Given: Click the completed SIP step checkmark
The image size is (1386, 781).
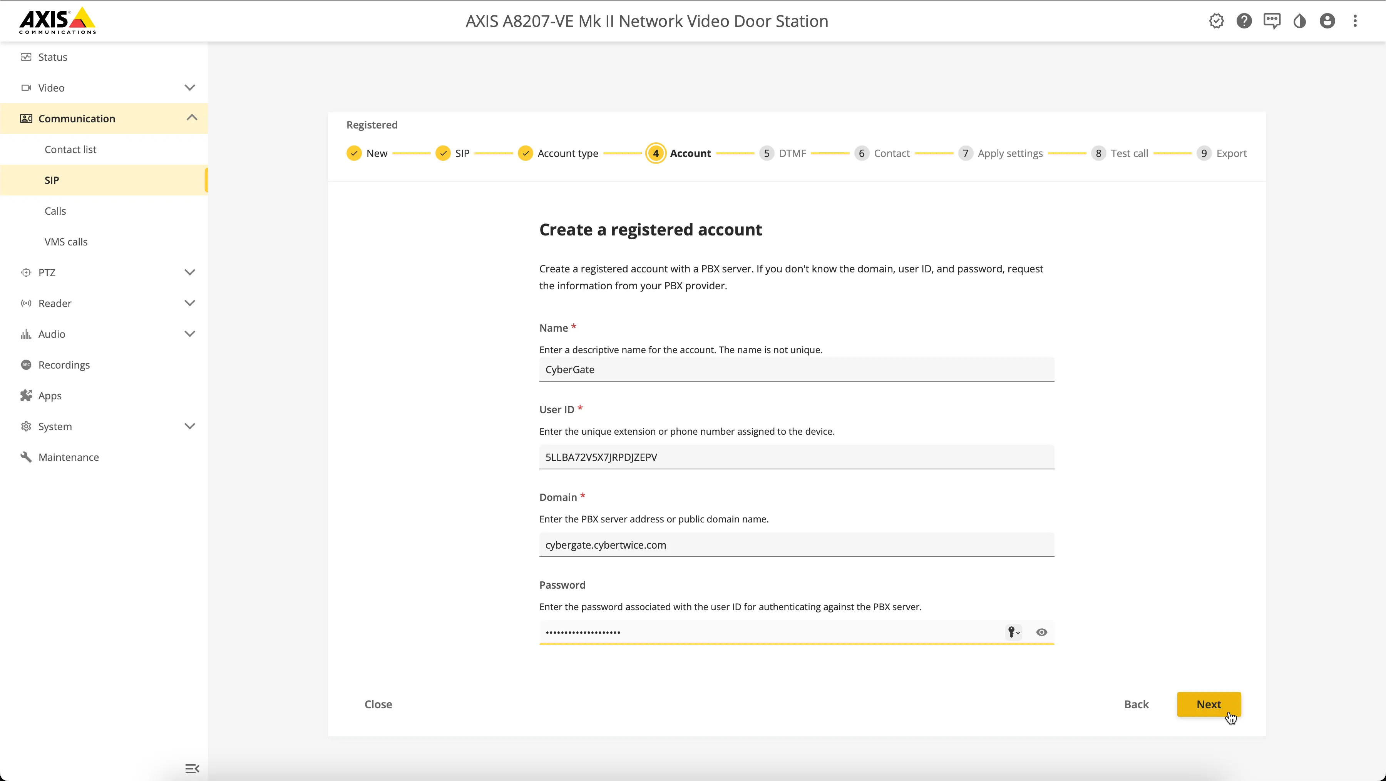Looking at the screenshot, I should [x=443, y=153].
